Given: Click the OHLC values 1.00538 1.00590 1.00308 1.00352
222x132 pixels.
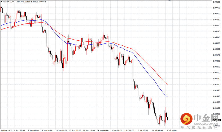Looking at the screenshot, I should (31, 2).
